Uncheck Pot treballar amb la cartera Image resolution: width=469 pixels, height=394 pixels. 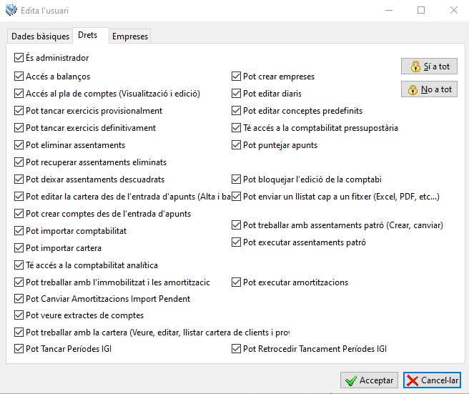pyautogui.click(x=19, y=332)
